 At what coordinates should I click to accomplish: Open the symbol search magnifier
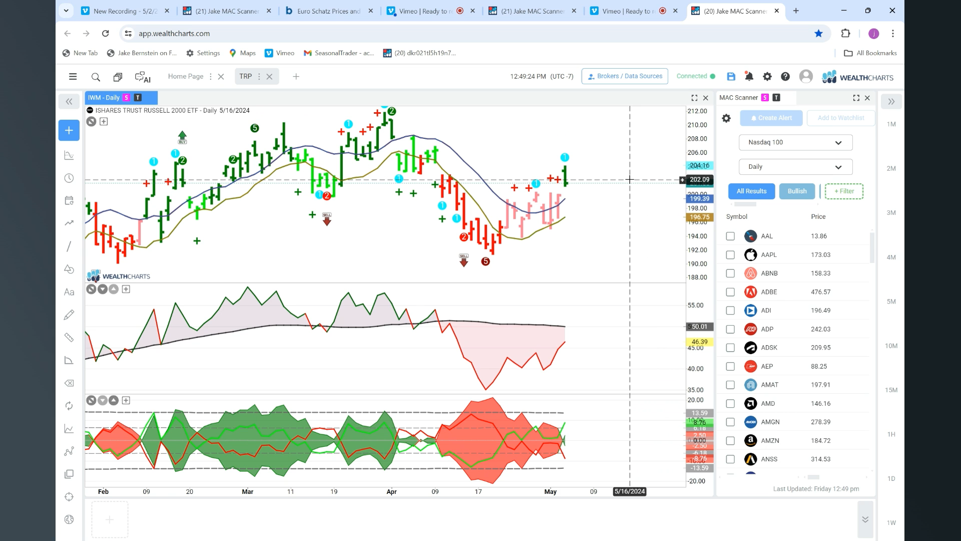(96, 77)
